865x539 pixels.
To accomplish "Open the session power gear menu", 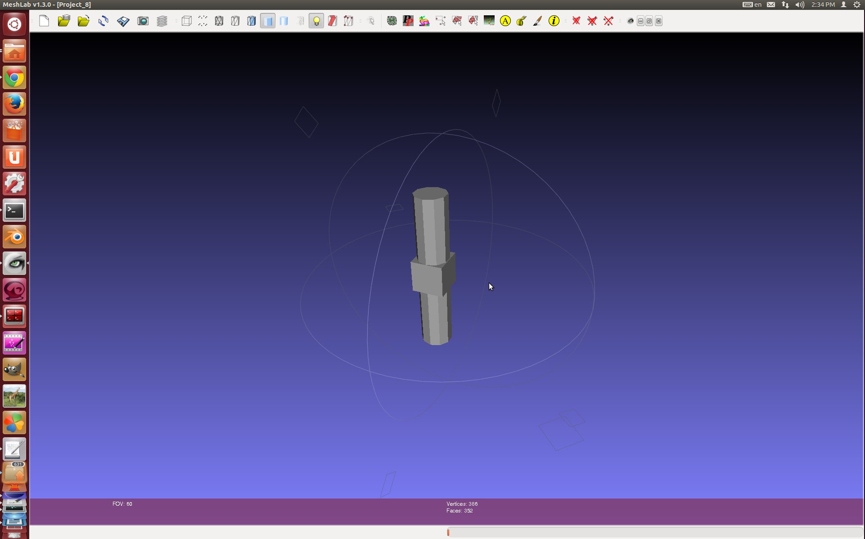I will (857, 4).
